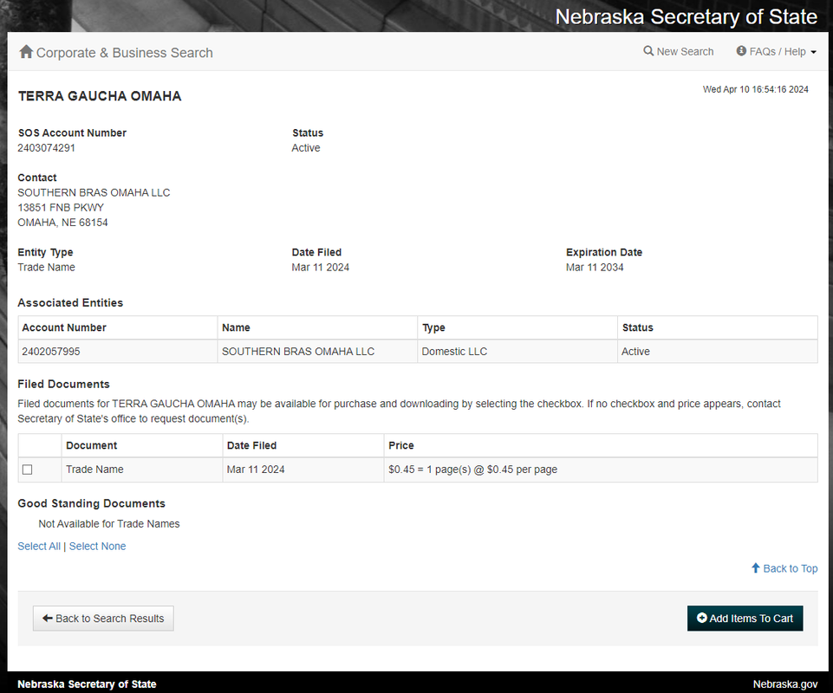The image size is (833, 693).
Task: Click SOUTHERN BRAS OMAHA LLC in Associated Entities table
Action: tap(298, 352)
